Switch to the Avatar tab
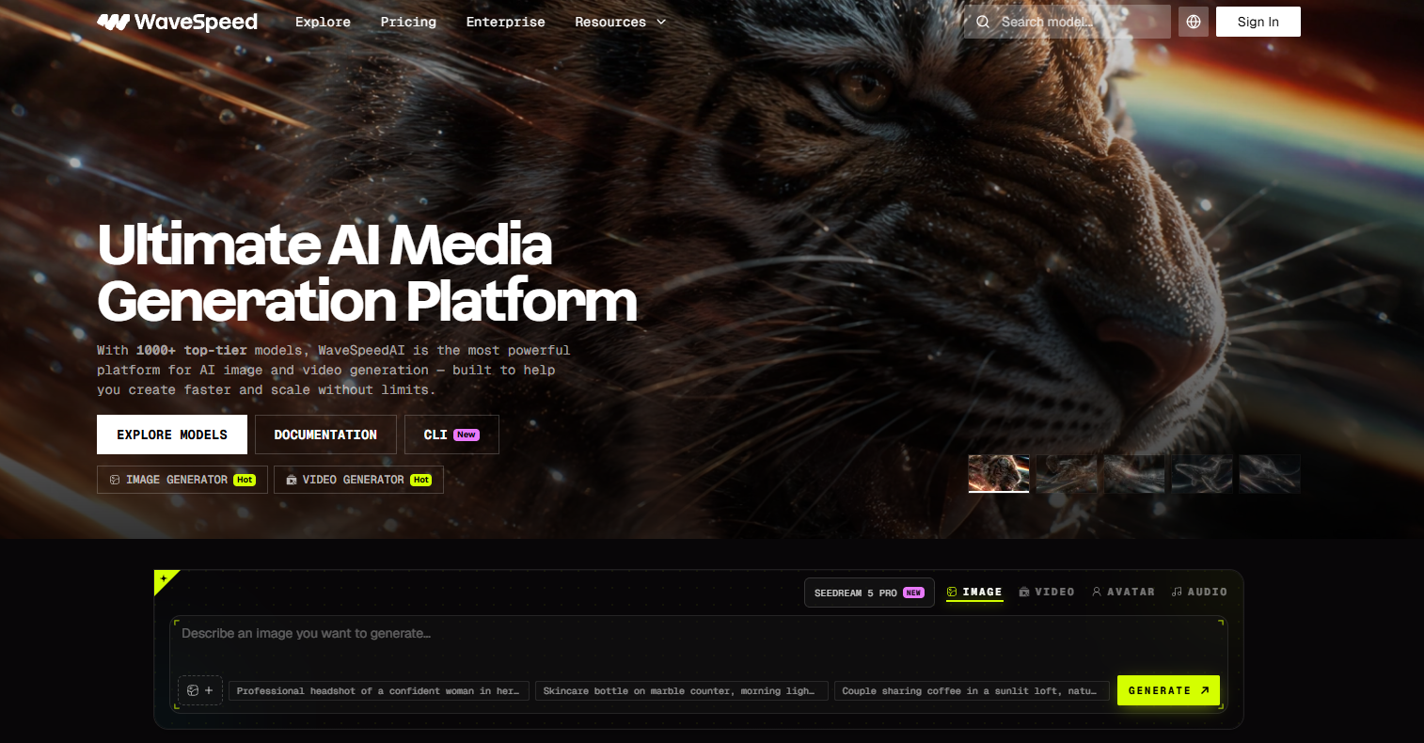This screenshot has width=1424, height=743. (1123, 592)
